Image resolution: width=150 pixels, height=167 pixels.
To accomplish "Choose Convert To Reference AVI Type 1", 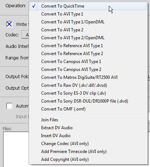I will point(88,46).
